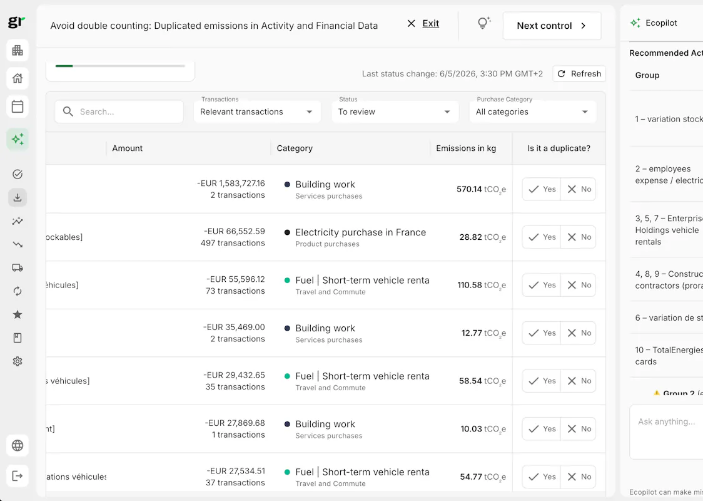Go to the home icon in the sidebar
The width and height of the screenshot is (703, 501).
click(18, 78)
